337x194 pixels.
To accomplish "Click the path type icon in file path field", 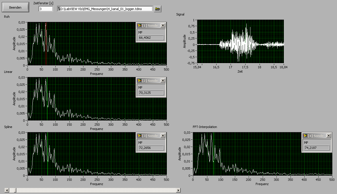I will (x=59, y=9).
